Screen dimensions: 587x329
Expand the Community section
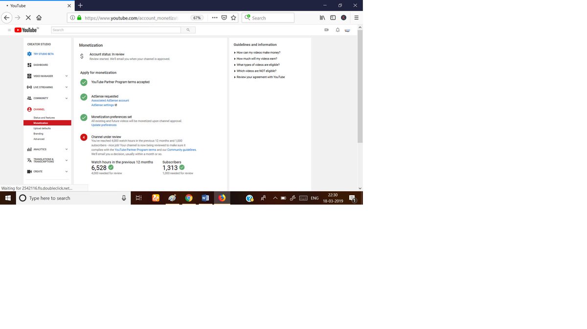pyautogui.click(x=67, y=98)
